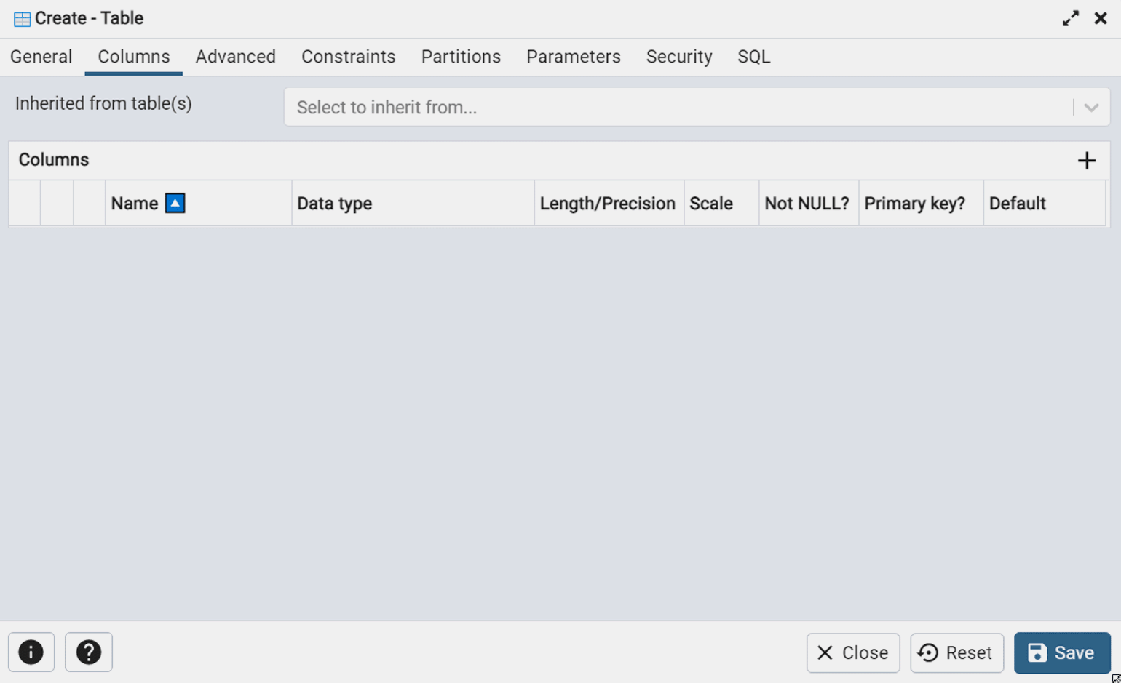This screenshot has width=1121, height=683.
Task: Add a new column with plus icon
Action: point(1086,161)
